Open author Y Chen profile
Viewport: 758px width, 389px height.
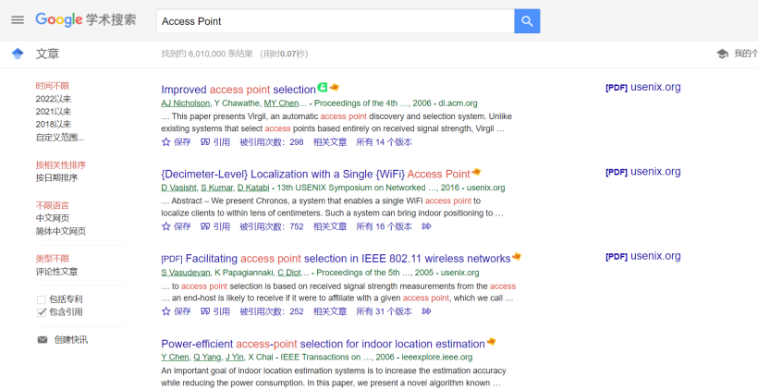[175, 357]
